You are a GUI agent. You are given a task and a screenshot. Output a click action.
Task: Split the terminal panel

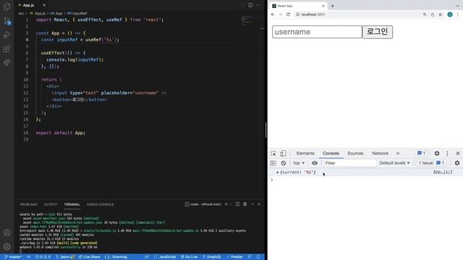238,204
